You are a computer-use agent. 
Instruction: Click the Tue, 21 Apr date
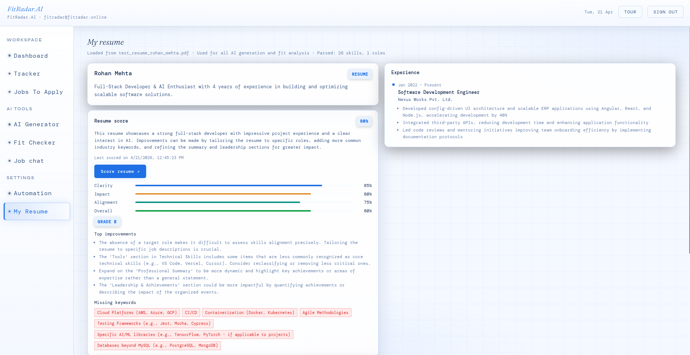point(599,12)
